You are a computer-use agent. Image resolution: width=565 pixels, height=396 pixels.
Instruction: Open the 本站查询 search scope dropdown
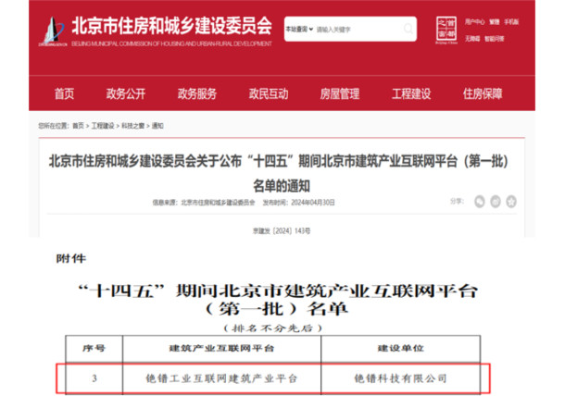pos(299,29)
